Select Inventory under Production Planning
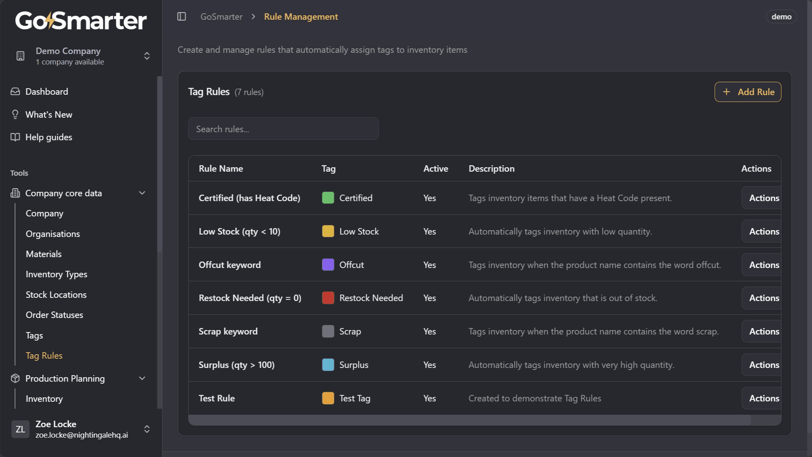 pyautogui.click(x=44, y=399)
